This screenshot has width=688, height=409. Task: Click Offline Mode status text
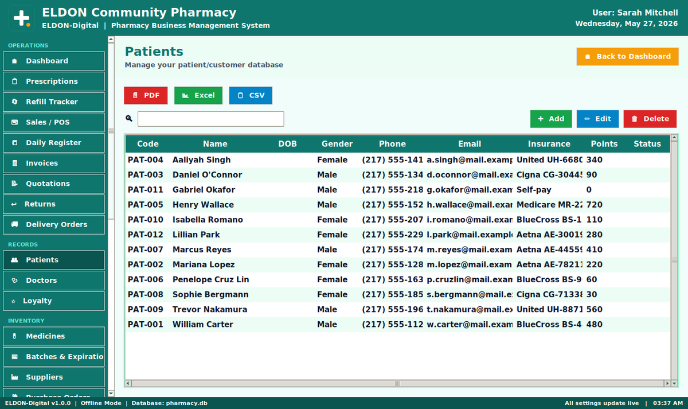(x=101, y=403)
